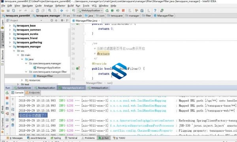Expand the tensquare_base module
This screenshot has height=142, width=237.
pos(10,26)
